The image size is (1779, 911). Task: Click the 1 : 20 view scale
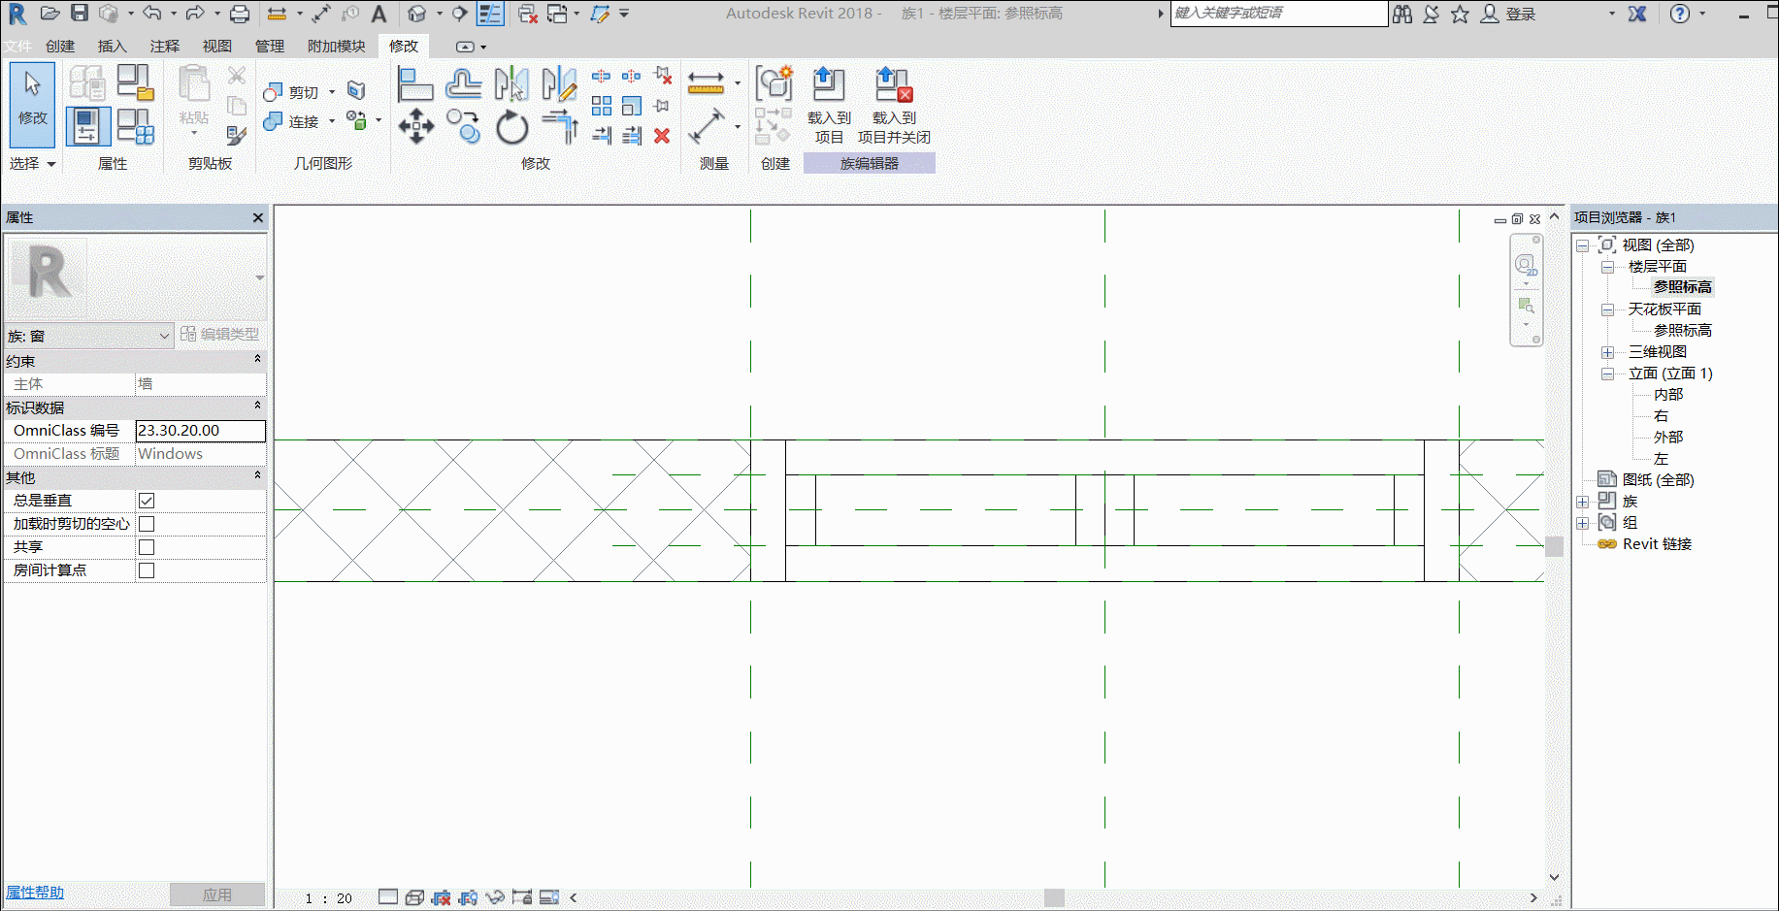click(x=328, y=898)
